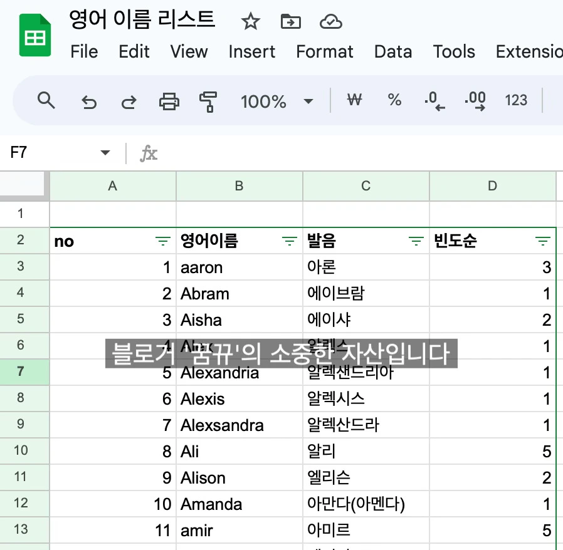Viewport: 563px width, 550px height.
Task: Select row 13 header
Action: coord(24,530)
